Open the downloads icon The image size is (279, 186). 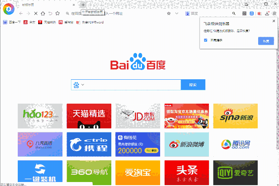click(x=267, y=13)
